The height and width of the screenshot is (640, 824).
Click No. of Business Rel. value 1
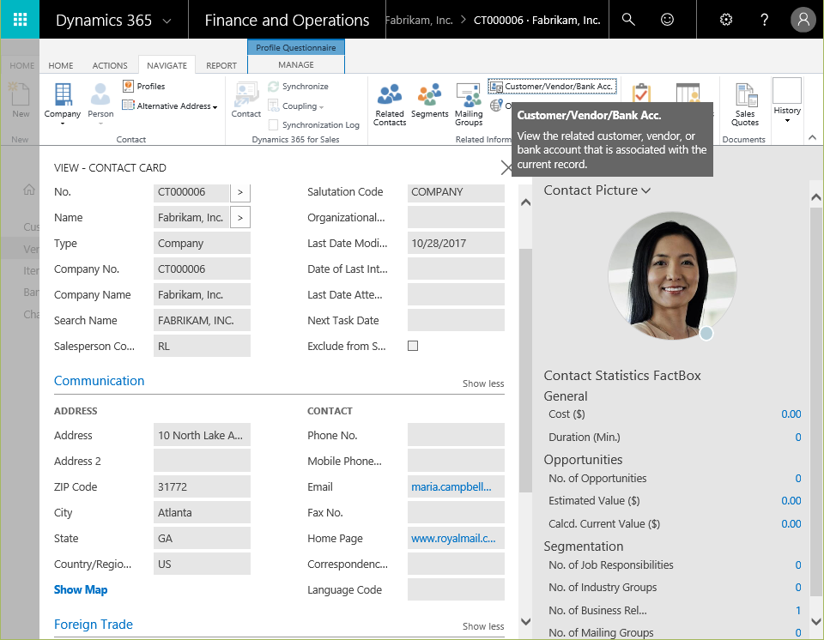[797, 610]
